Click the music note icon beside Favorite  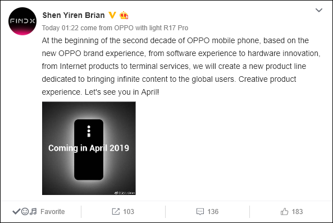click(33, 211)
